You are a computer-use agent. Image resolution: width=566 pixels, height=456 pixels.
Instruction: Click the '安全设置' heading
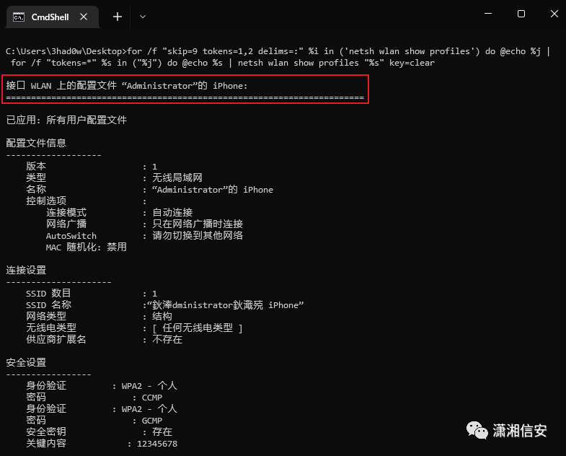26,363
